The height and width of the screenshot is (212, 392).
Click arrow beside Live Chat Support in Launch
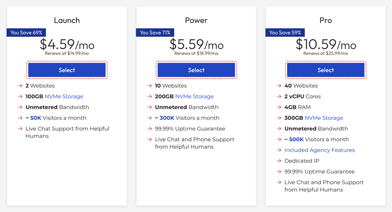coord(20,129)
